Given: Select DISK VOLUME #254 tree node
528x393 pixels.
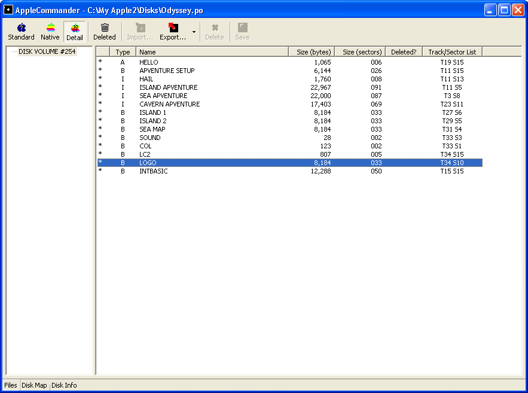Looking at the screenshot, I should (x=47, y=51).
